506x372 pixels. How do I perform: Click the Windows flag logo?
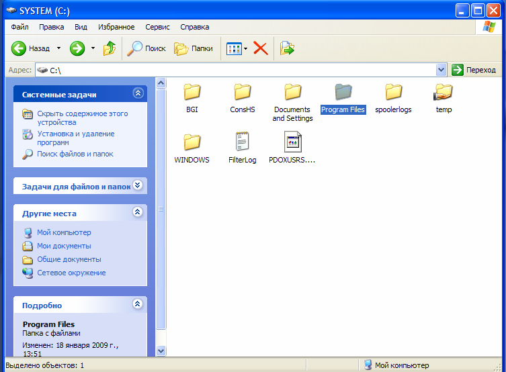pos(489,27)
